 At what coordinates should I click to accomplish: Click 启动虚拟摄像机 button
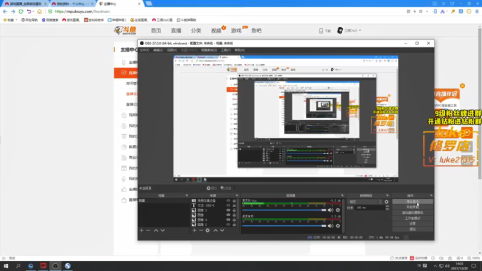click(413, 213)
